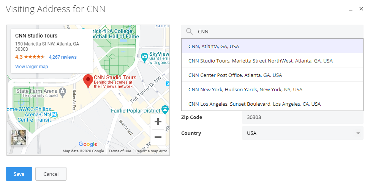Minimize the Visiting Address dialog
The height and width of the screenshot is (186, 370).
[x=351, y=9]
